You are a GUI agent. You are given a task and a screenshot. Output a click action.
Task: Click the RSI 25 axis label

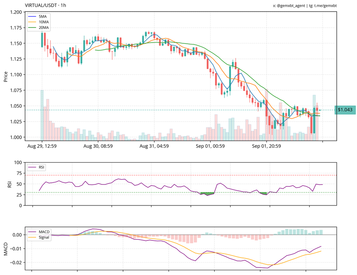[x=19, y=195]
